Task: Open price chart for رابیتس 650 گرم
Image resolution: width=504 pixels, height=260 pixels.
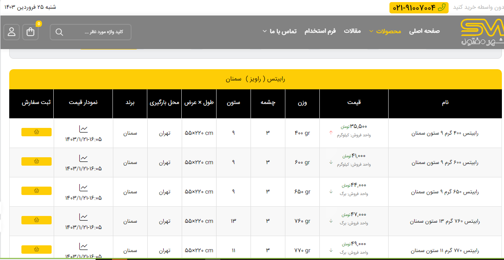Action: 84,187
